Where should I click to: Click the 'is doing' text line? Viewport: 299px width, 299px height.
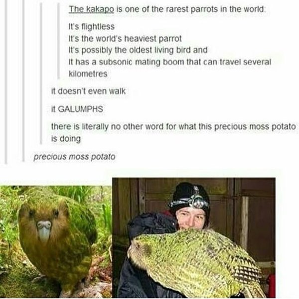click(x=66, y=139)
